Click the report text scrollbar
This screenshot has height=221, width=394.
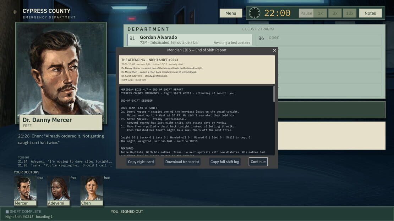[x=274, y=94]
